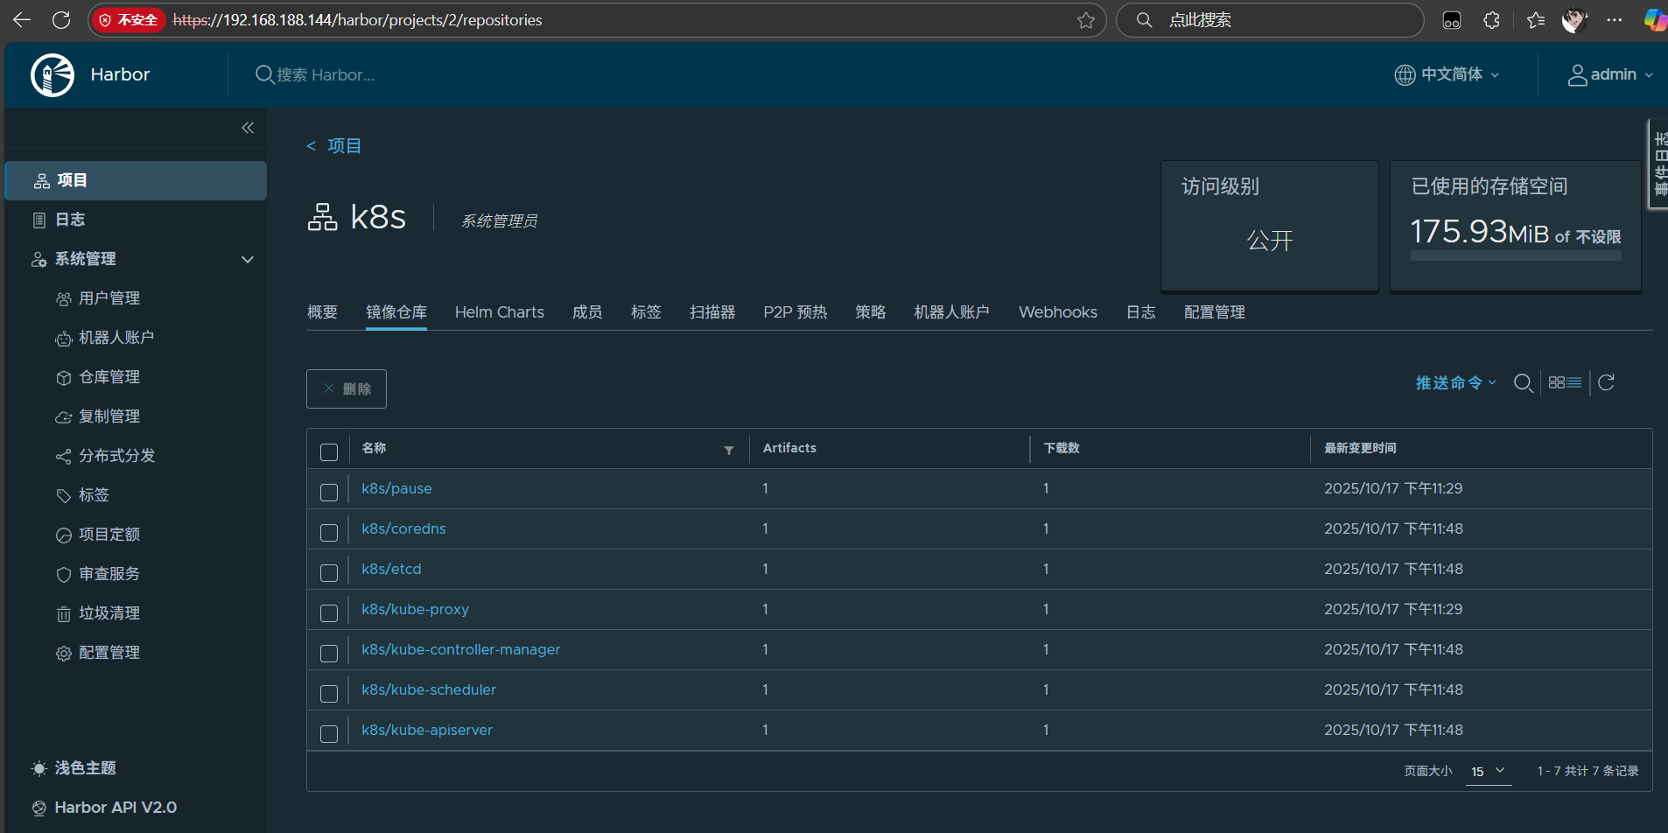Focus the 搜索 Harbor search field
The width and height of the screenshot is (1668, 833).
326,75
